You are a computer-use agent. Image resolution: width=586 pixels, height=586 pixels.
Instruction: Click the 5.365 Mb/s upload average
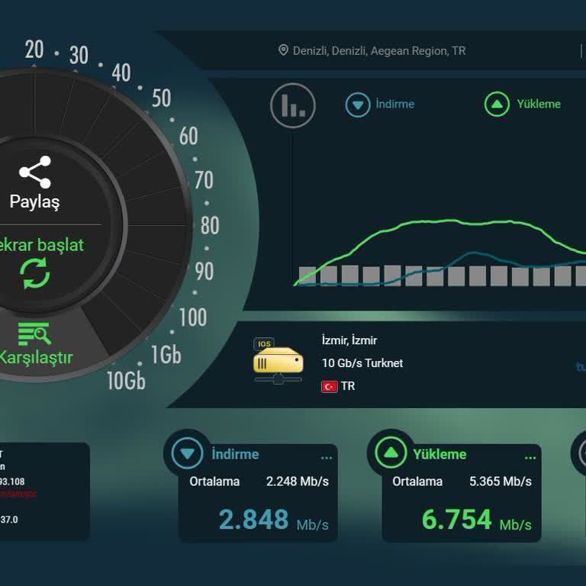click(501, 481)
